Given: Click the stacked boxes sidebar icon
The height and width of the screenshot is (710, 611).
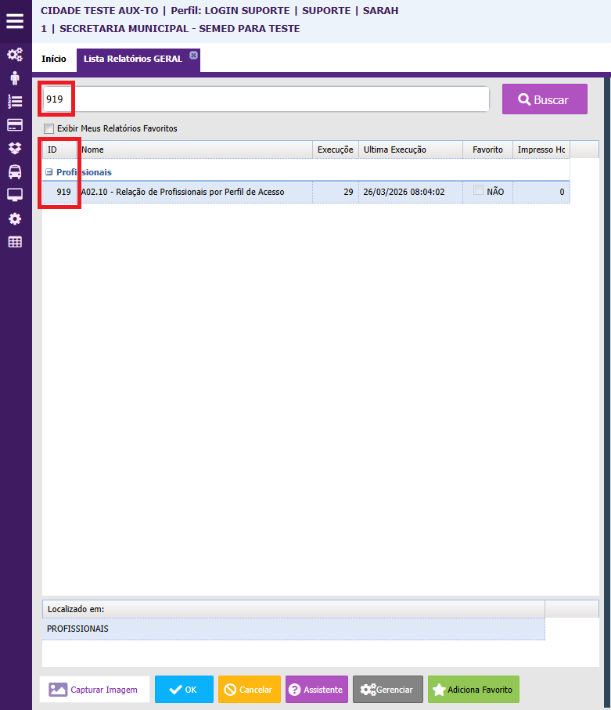Looking at the screenshot, I should [15, 148].
